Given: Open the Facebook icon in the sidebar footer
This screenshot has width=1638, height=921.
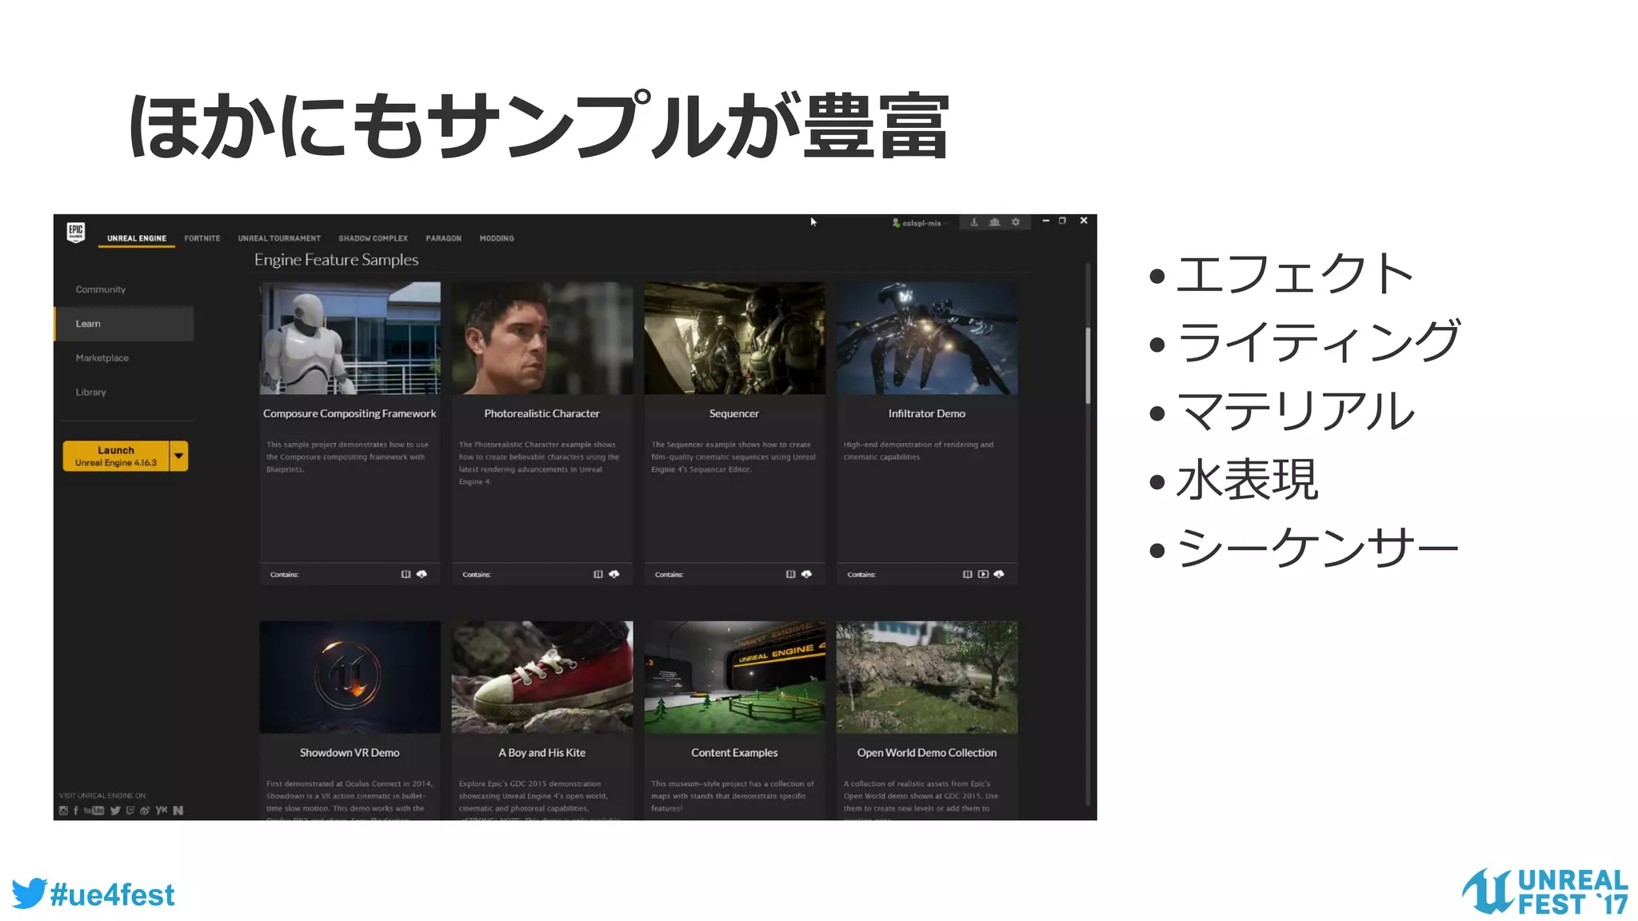Looking at the screenshot, I should tap(76, 811).
